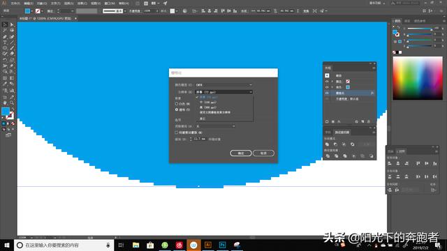Click Minus Front in Pathfinder panel
447x251 pixels.
tap(335, 144)
